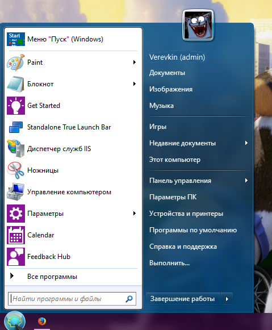The image size is (272, 330).
Task: Open shutdown options arrow button
Action: coord(227,299)
